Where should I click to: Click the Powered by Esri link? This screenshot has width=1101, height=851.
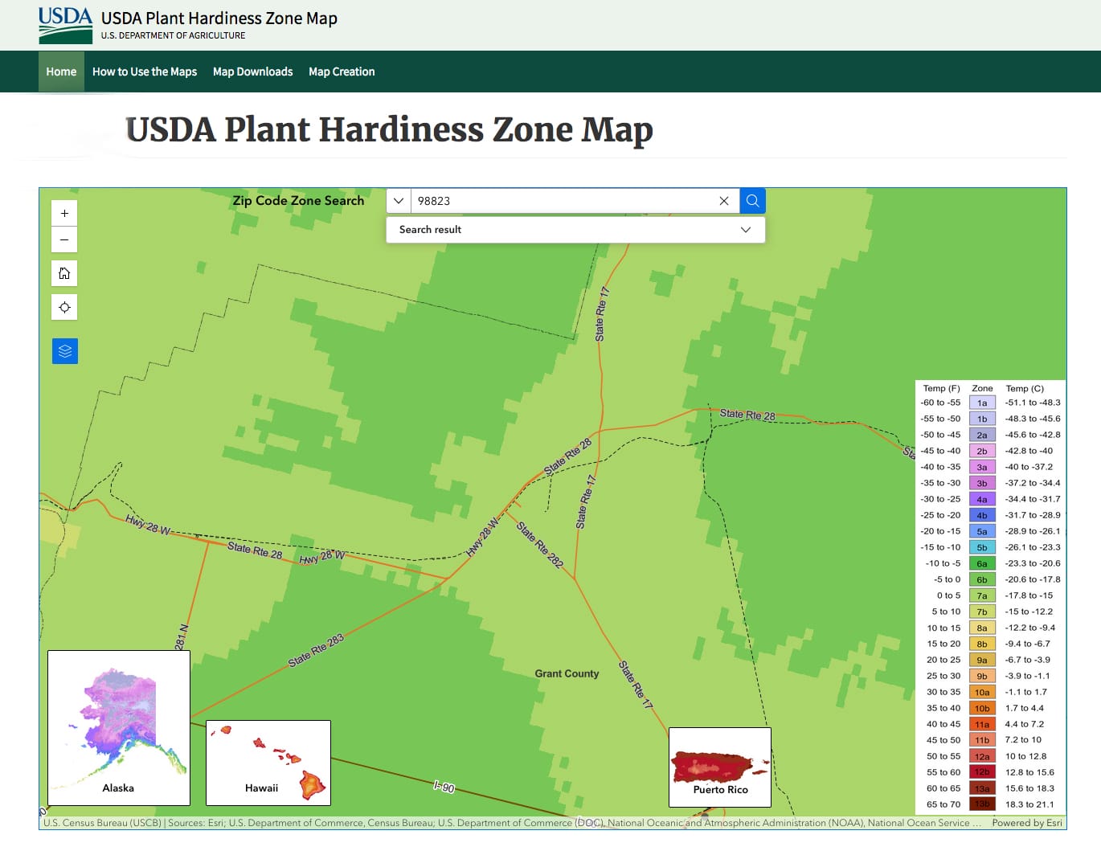[x=1026, y=823]
